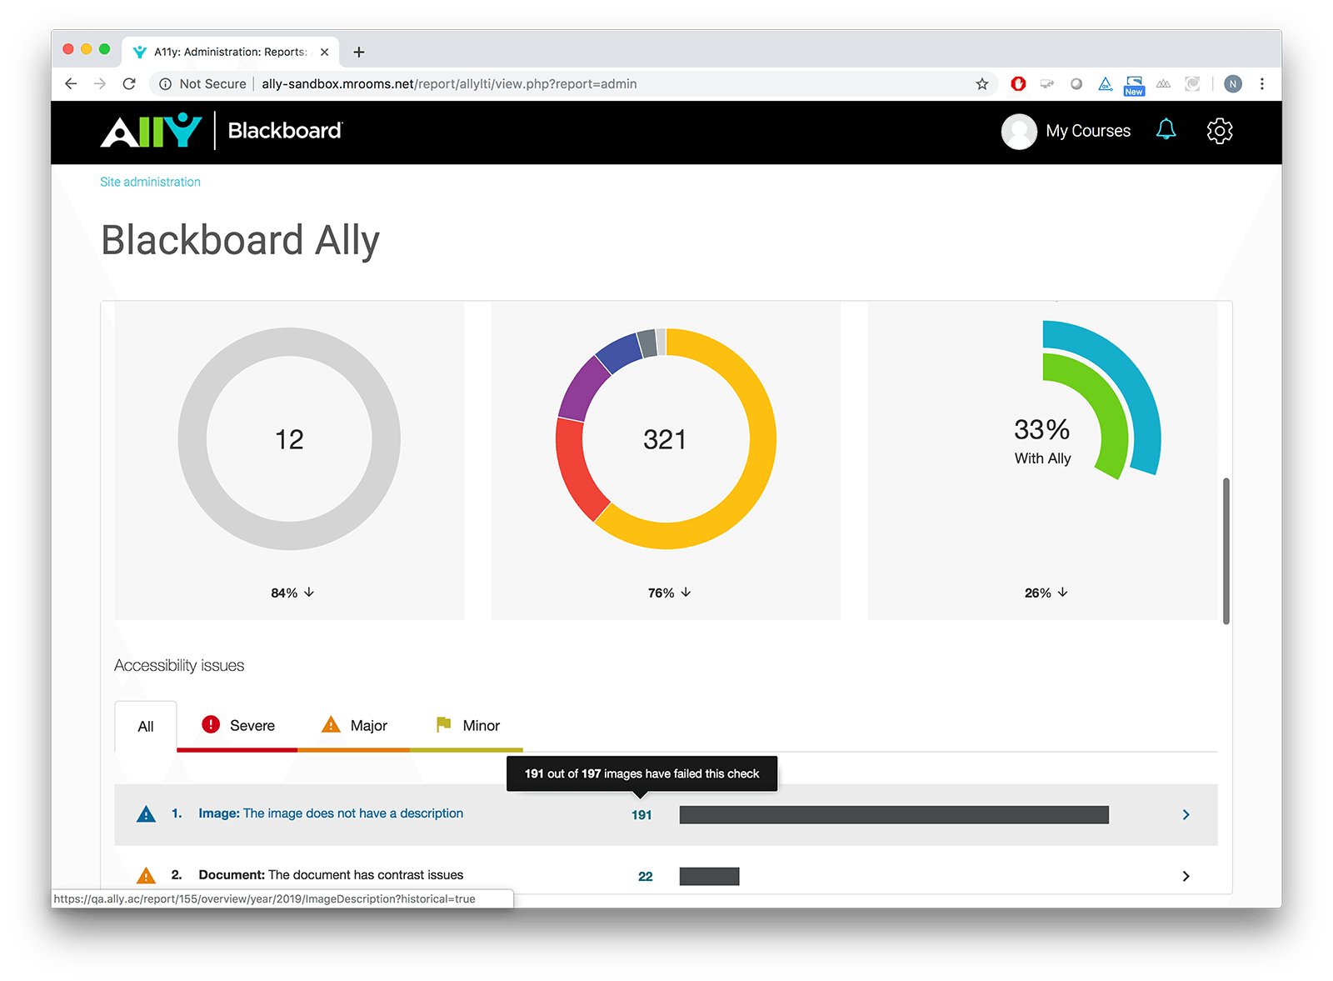Click the Blackboard wordmark
1333x981 pixels.
(285, 131)
